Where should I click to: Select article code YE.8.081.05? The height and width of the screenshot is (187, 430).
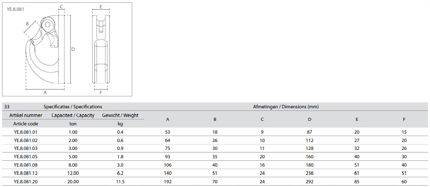click(x=26, y=157)
